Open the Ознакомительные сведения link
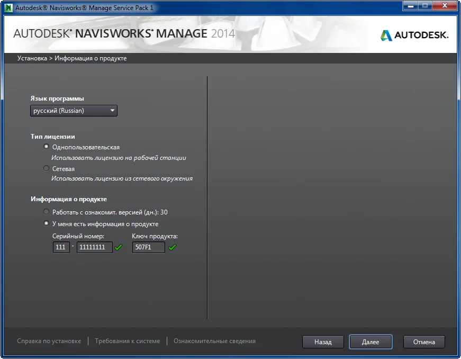Image resolution: width=461 pixels, height=359 pixels. (214, 341)
